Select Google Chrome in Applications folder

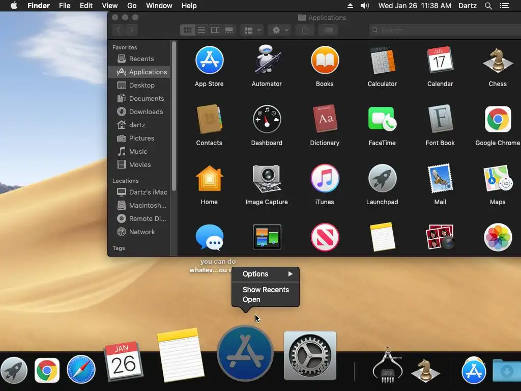(498, 119)
